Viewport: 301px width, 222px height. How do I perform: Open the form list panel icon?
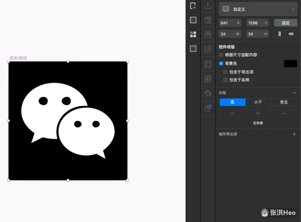tap(193, 20)
